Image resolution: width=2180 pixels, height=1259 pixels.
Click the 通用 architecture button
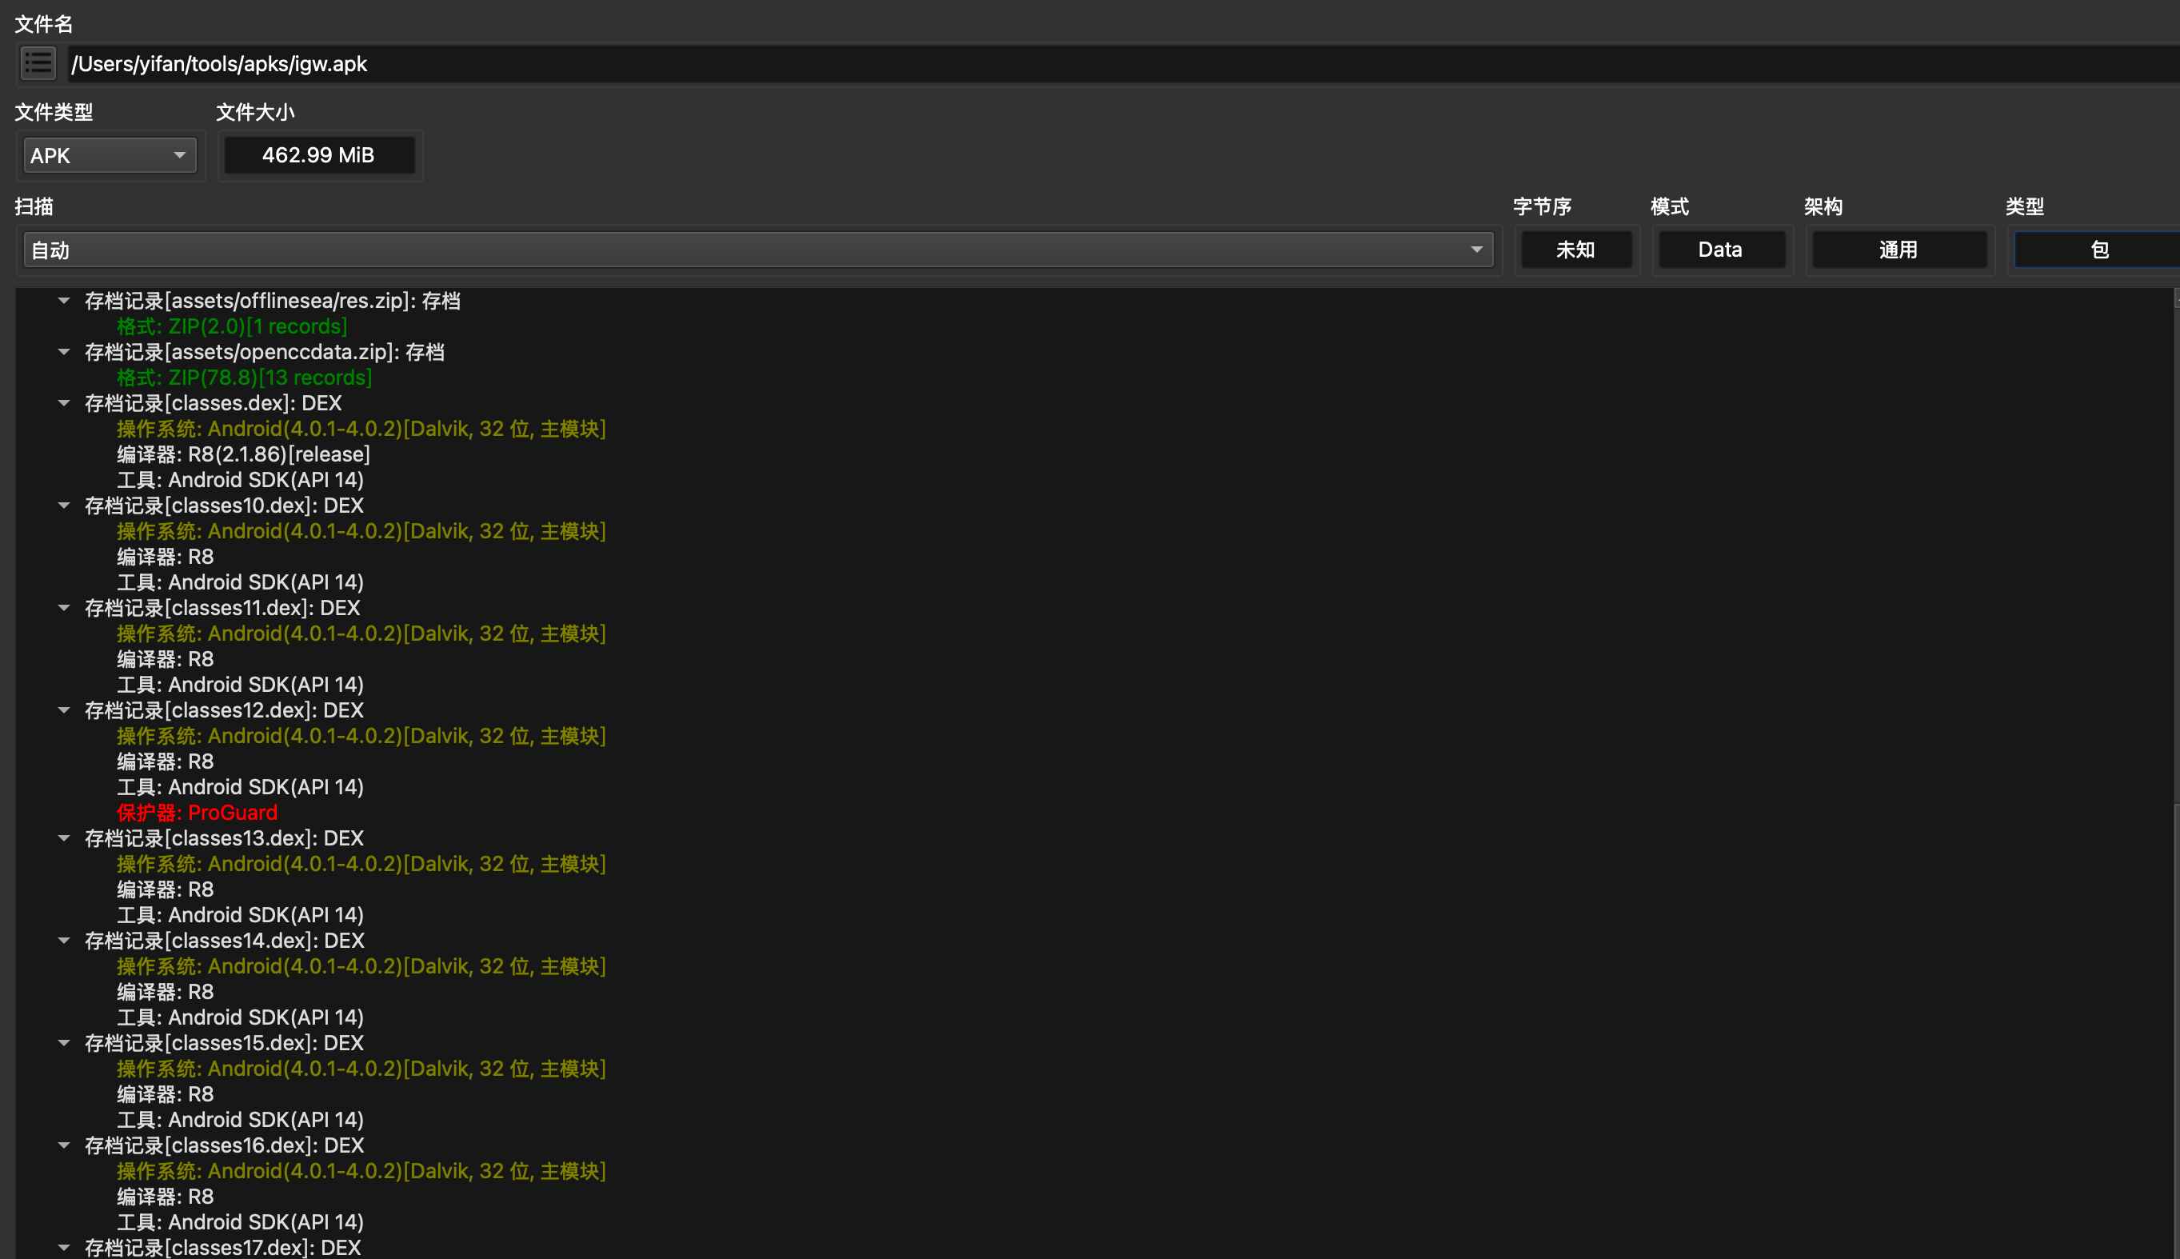coord(1899,250)
